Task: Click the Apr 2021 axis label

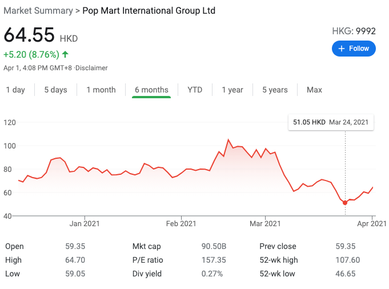Action: click(372, 224)
